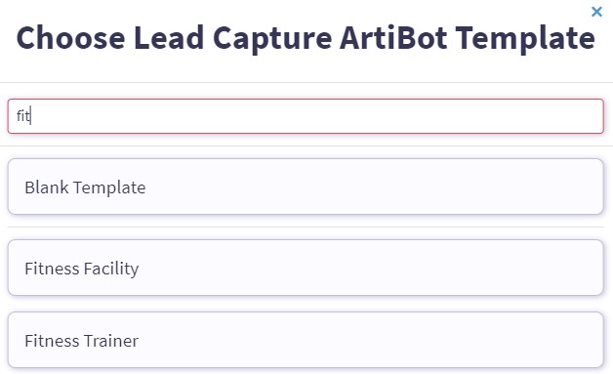Choose the Fitness Facility template
Image resolution: width=613 pixels, height=374 pixels.
[306, 268]
